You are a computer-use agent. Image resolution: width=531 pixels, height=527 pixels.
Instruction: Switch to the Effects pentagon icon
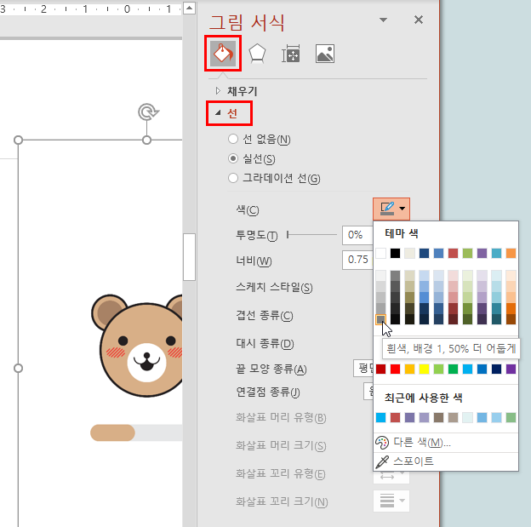256,54
